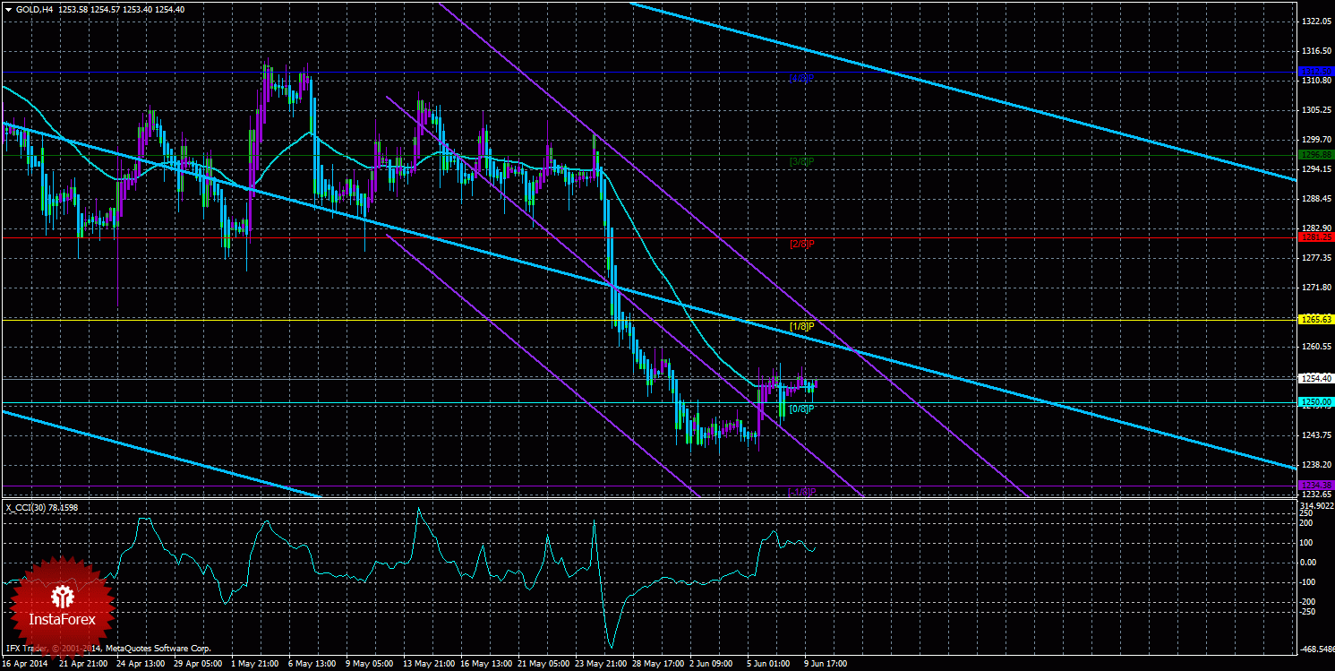Select the 1238.20 price axis label
The width and height of the screenshot is (1335, 671).
1317,465
